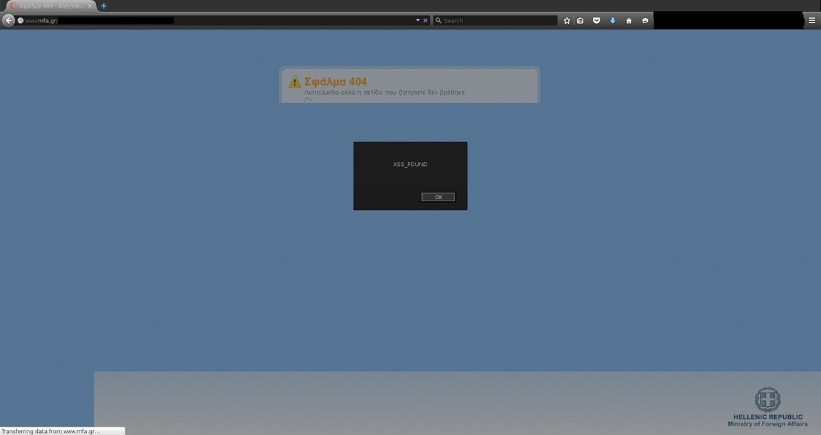Click the browser Back arrow button
This screenshot has height=435, width=821.
9,21
